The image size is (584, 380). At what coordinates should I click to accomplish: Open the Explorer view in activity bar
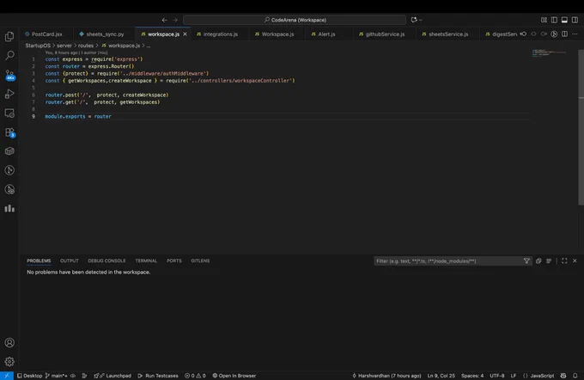coord(9,36)
